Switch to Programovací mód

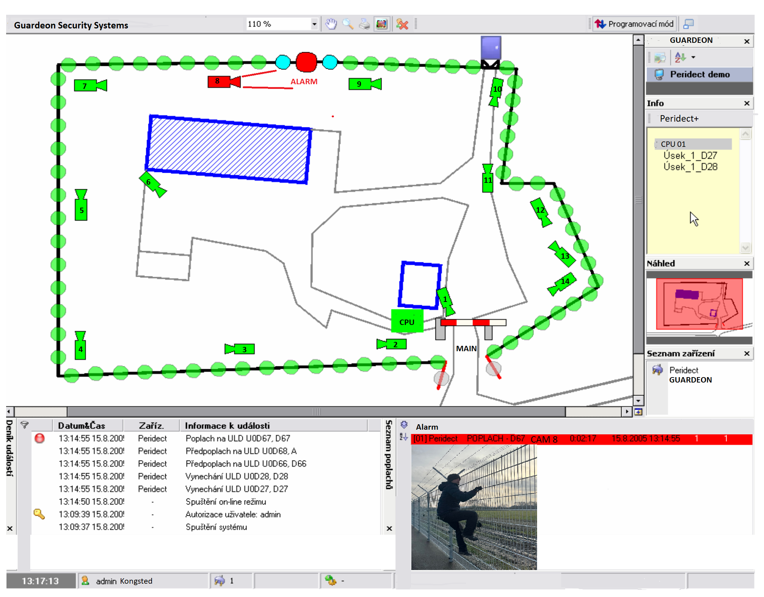[634, 24]
